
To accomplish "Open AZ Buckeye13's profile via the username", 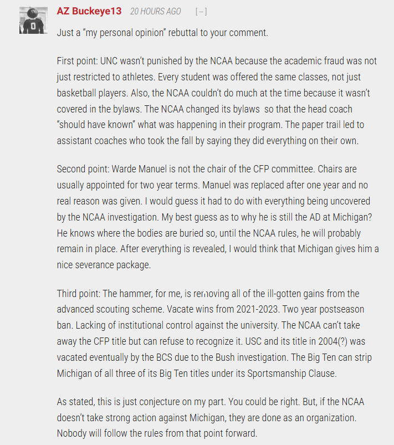I will click(89, 11).
